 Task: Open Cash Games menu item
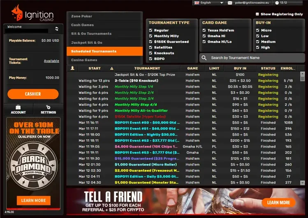pyautogui.click(x=104, y=25)
